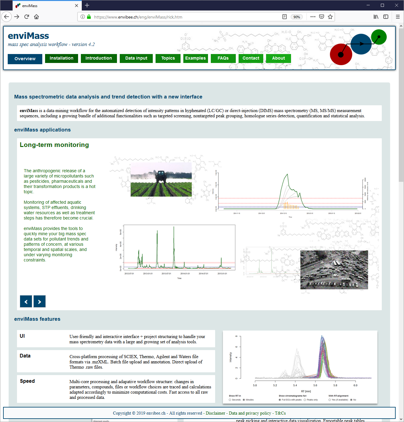Select the enviMass browser tab
The image size is (404, 422).
[x=47, y=6]
